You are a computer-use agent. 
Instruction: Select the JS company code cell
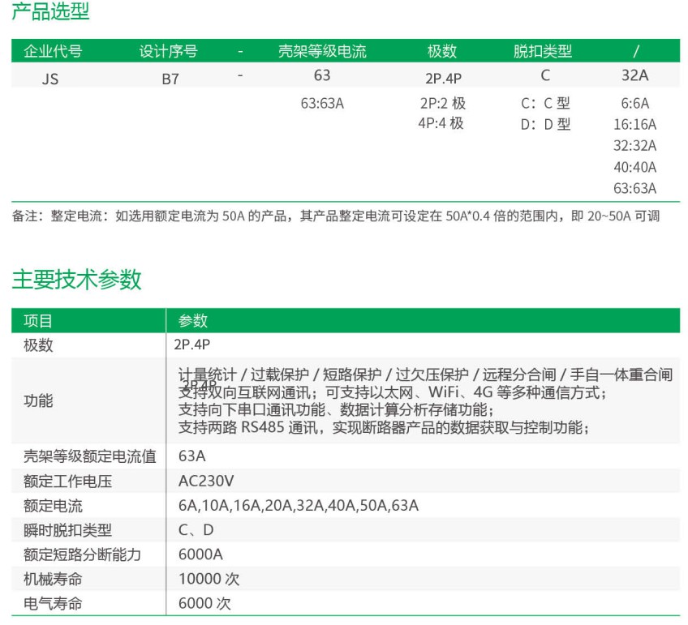coord(49,79)
